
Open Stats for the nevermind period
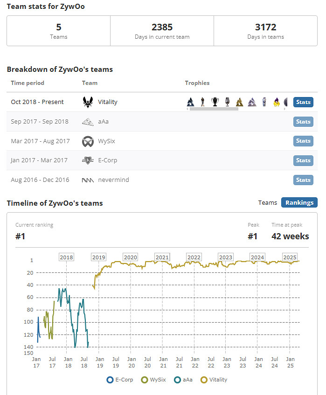(303, 180)
